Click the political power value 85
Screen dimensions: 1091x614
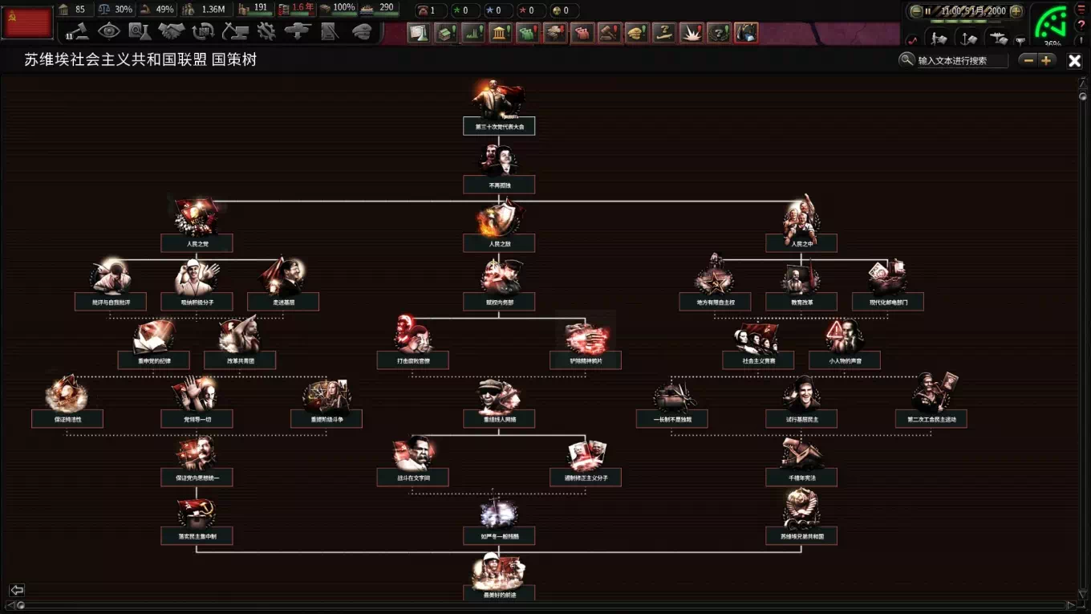tap(79, 9)
